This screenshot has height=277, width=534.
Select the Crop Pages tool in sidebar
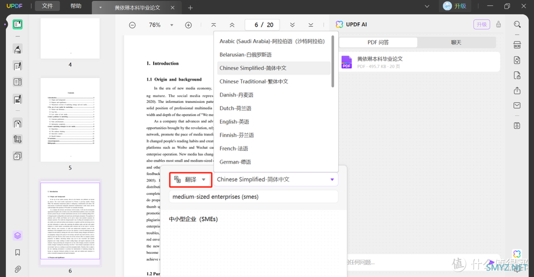pos(18,139)
